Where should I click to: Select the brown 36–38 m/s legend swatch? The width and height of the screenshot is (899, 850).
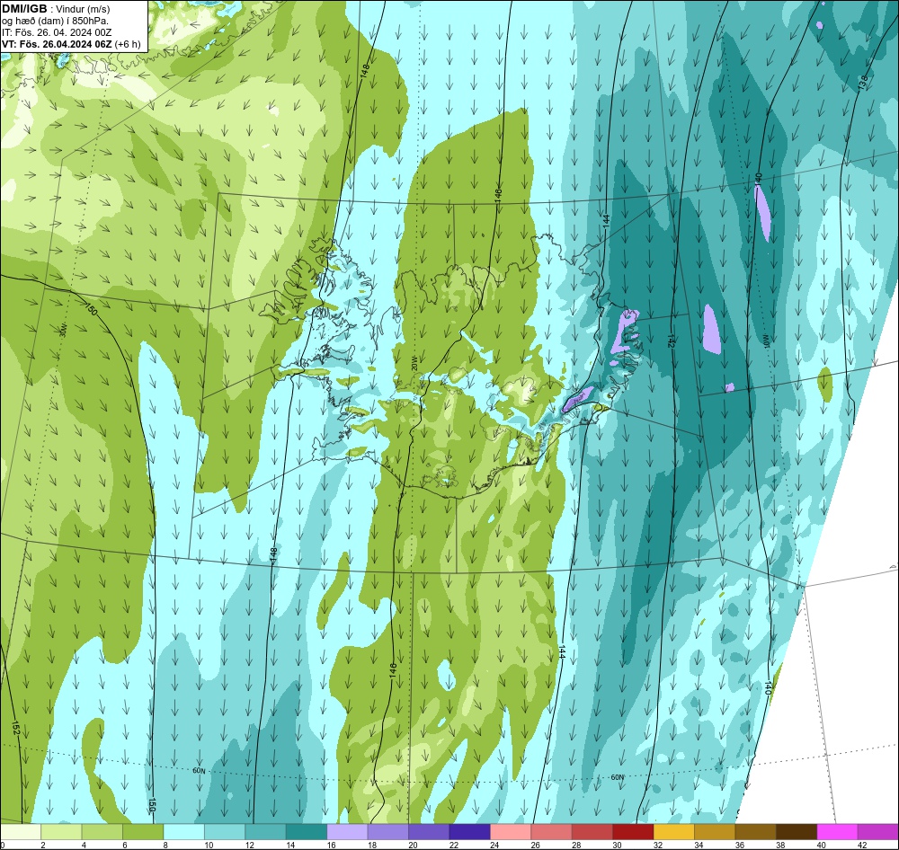click(x=756, y=831)
